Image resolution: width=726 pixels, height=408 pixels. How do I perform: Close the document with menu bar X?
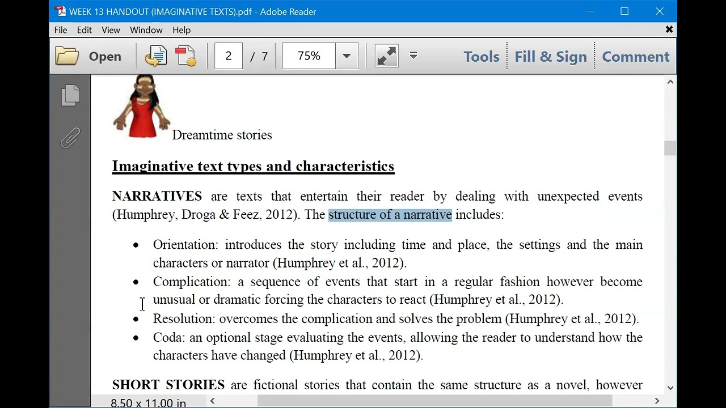(x=669, y=29)
